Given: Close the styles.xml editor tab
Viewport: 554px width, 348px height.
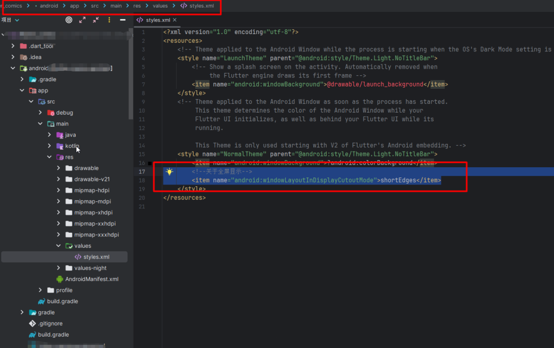Looking at the screenshot, I should [175, 20].
